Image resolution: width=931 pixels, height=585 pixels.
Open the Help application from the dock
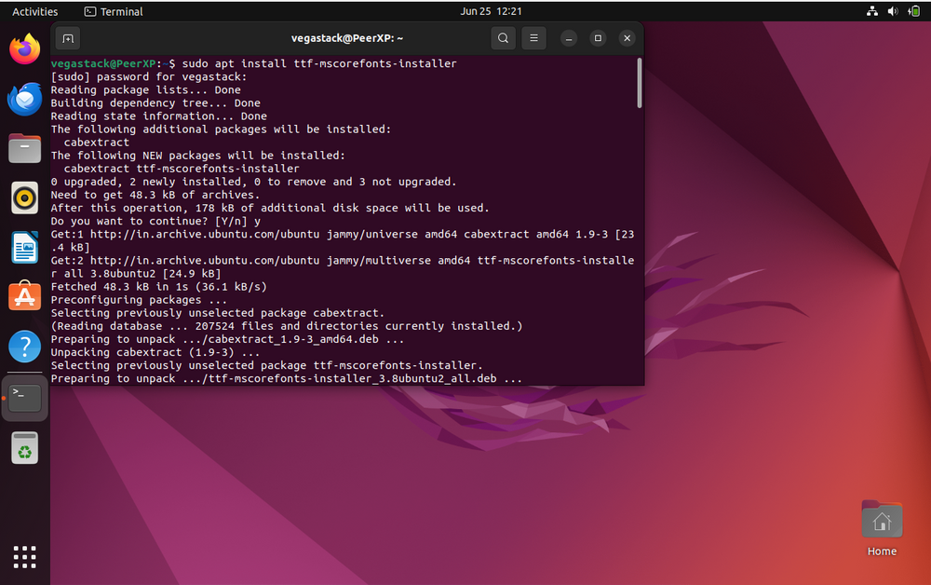click(24, 347)
